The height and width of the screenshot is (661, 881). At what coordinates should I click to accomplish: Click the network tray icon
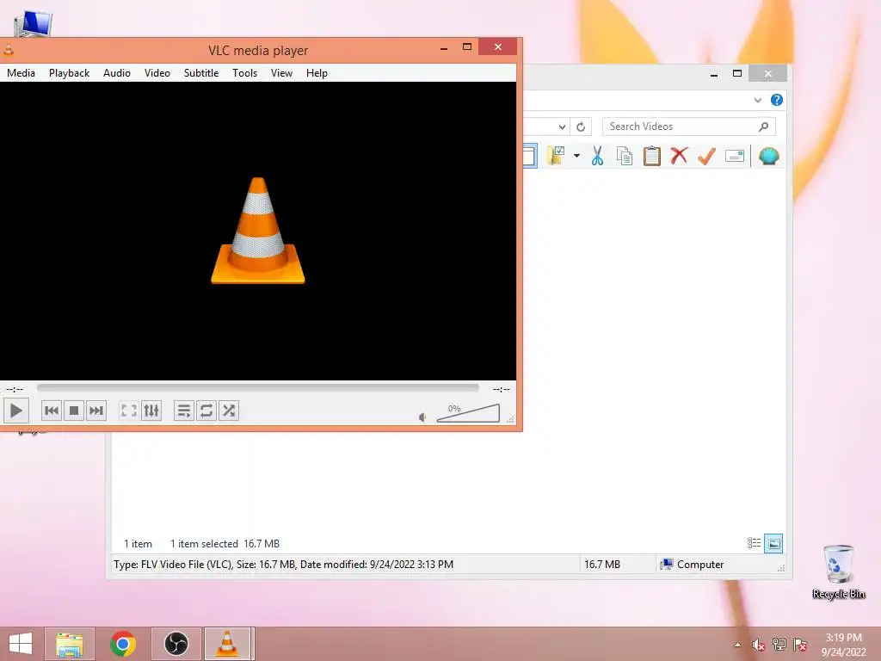[779, 645]
